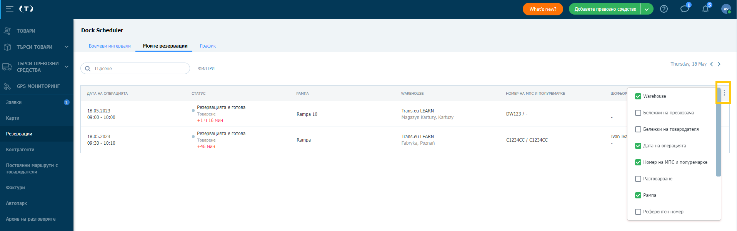Expand Търси превозни средства submenu chevron

[x=67, y=67]
